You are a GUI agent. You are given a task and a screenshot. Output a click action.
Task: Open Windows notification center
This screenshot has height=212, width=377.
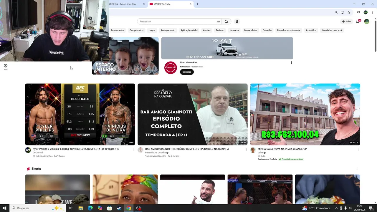click(371, 208)
